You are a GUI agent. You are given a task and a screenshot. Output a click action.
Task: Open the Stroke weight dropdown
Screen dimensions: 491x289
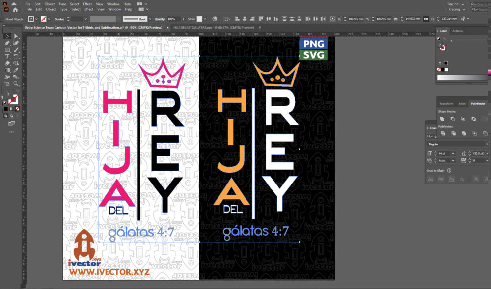(x=85, y=19)
